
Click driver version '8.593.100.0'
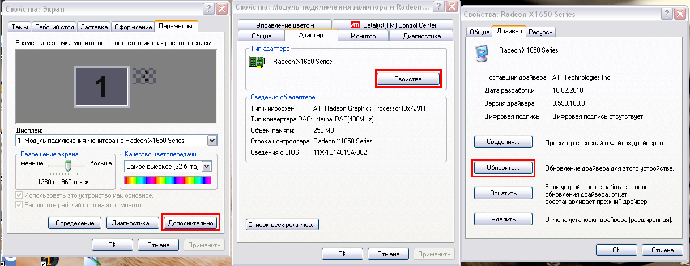pos(569,103)
